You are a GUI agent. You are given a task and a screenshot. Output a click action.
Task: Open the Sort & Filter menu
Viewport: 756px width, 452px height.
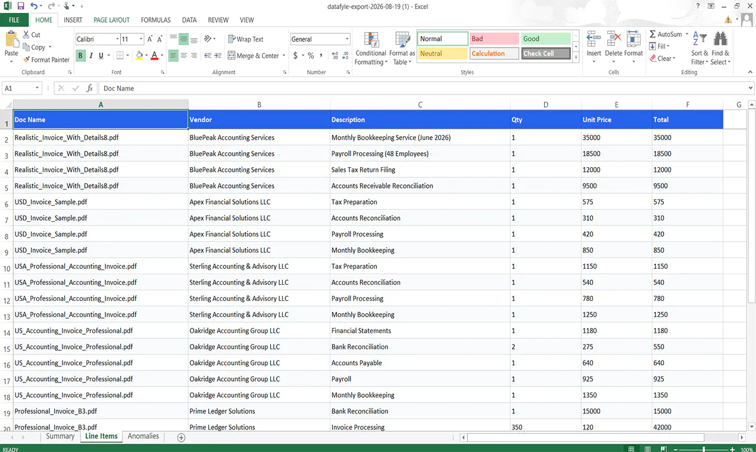pos(699,49)
